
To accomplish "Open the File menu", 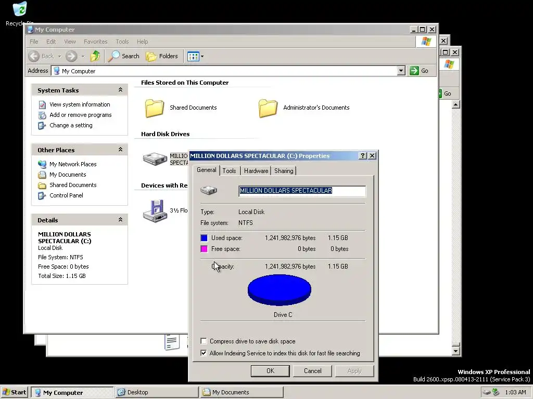I will click(x=34, y=42).
